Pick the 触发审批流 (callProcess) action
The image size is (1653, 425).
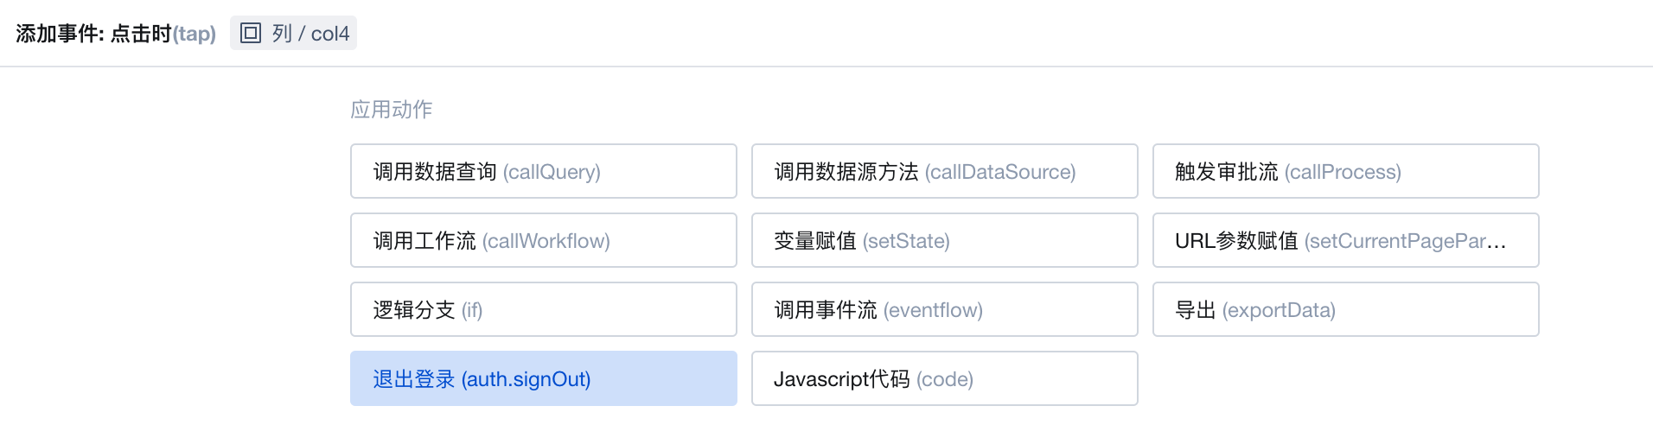[x=1346, y=171]
